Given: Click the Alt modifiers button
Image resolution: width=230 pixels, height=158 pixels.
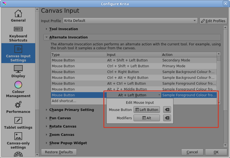Looking at the screenshot, I should [x=147, y=118].
